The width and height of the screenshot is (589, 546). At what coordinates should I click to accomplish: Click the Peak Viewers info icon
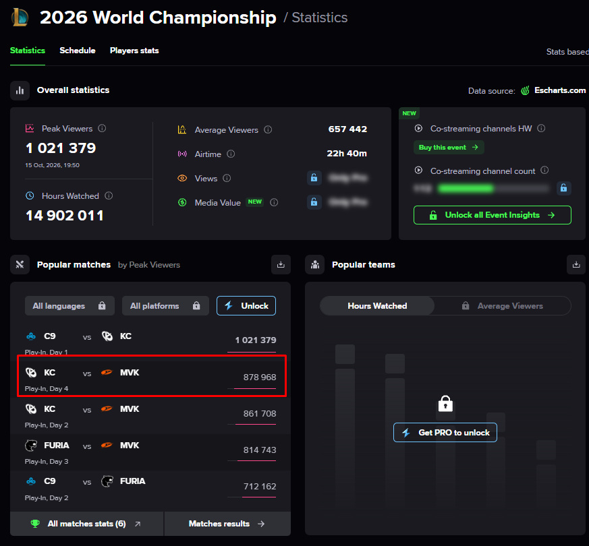(x=102, y=128)
